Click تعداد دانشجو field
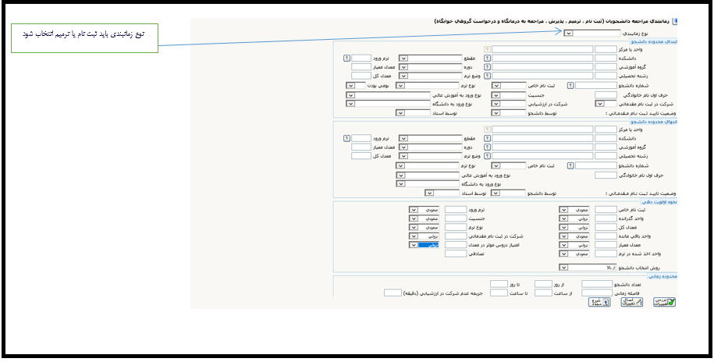The image size is (714, 362). click(x=597, y=284)
